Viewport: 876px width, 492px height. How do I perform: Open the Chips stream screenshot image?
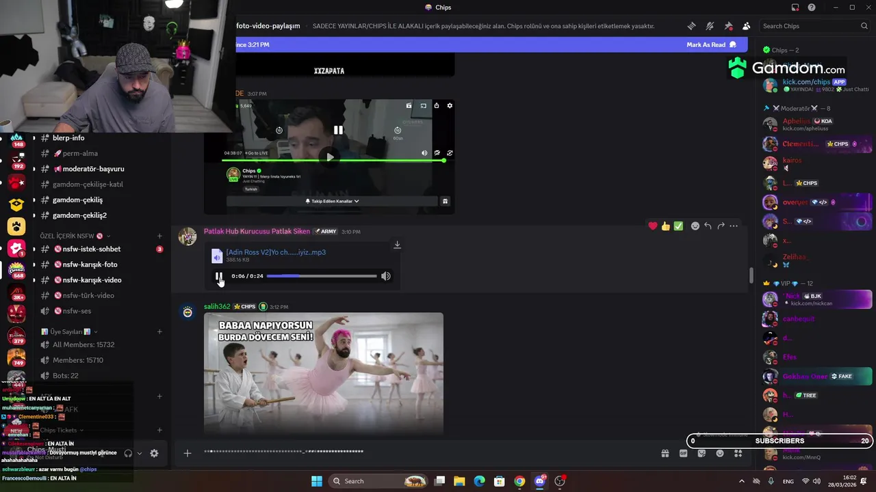(329, 156)
